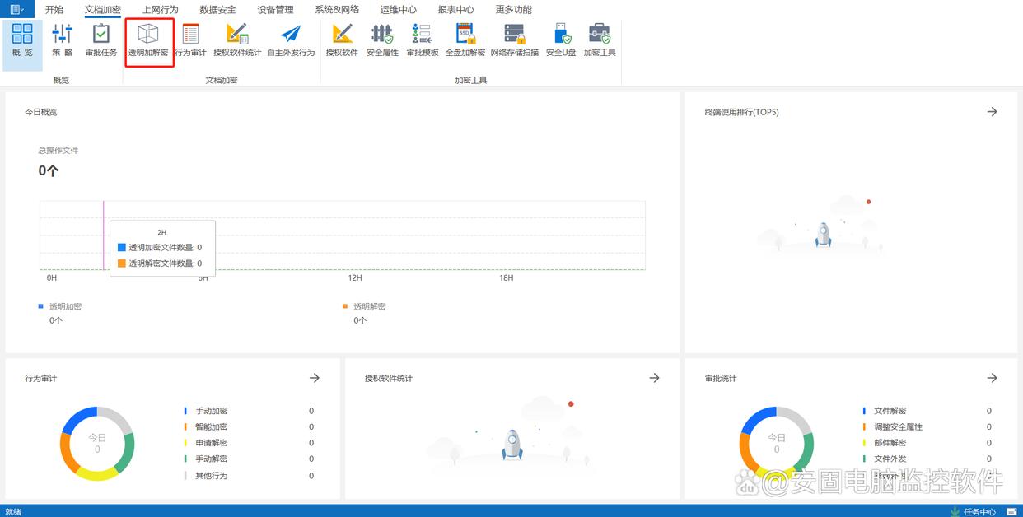1023x517 pixels.
Task: Open the 安全U盘 tool
Action: click(x=561, y=41)
